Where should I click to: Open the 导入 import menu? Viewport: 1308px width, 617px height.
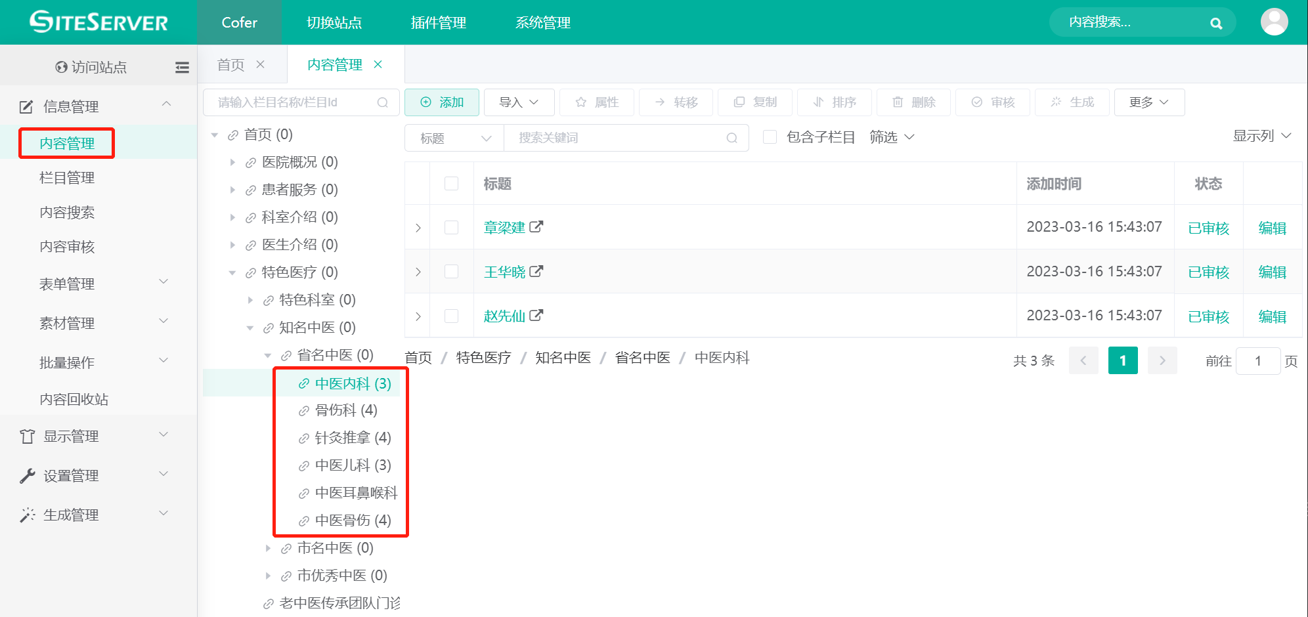518,102
